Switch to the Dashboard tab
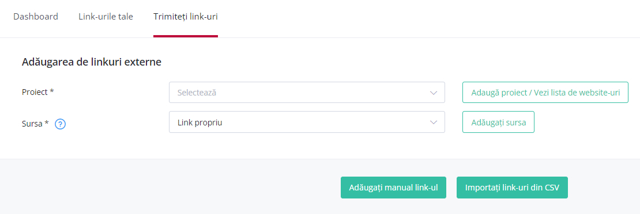The width and height of the screenshot is (640, 214). (x=36, y=17)
